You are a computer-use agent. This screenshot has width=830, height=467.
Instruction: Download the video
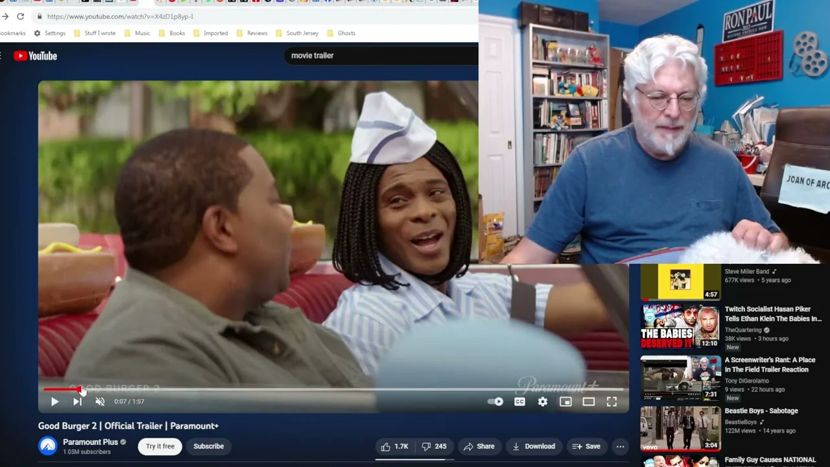[534, 446]
